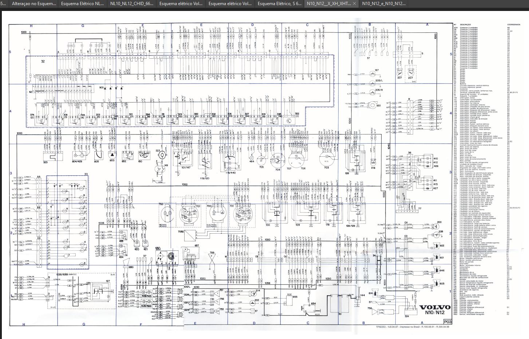Click the "605" solenoid label
529x339 pixels.
[x=442, y=284]
